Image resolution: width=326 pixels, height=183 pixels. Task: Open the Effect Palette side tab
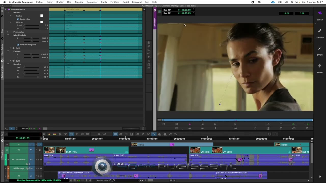[x=2, y=50]
